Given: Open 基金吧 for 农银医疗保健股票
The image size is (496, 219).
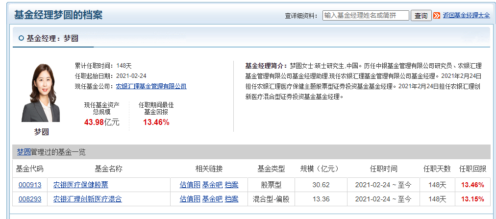Looking at the screenshot, I should click(x=212, y=185).
